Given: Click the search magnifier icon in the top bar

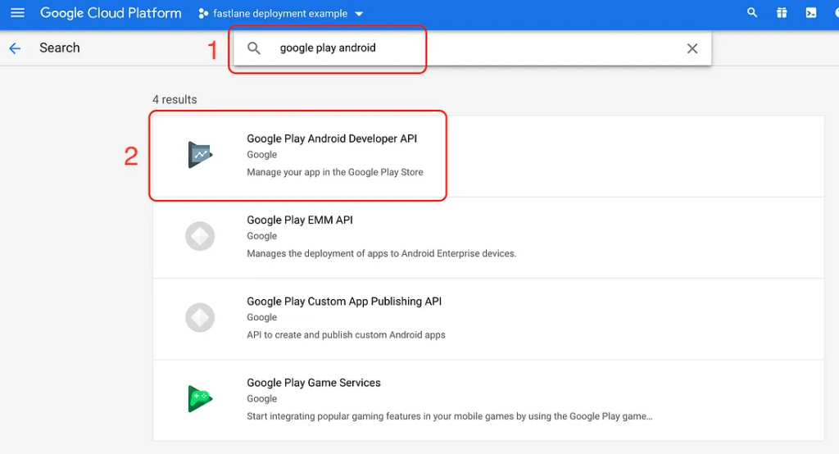Looking at the screenshot, I should click(x=752, y=13).
